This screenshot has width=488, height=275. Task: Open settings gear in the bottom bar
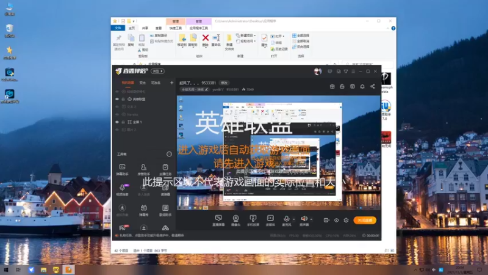[346, 220]
